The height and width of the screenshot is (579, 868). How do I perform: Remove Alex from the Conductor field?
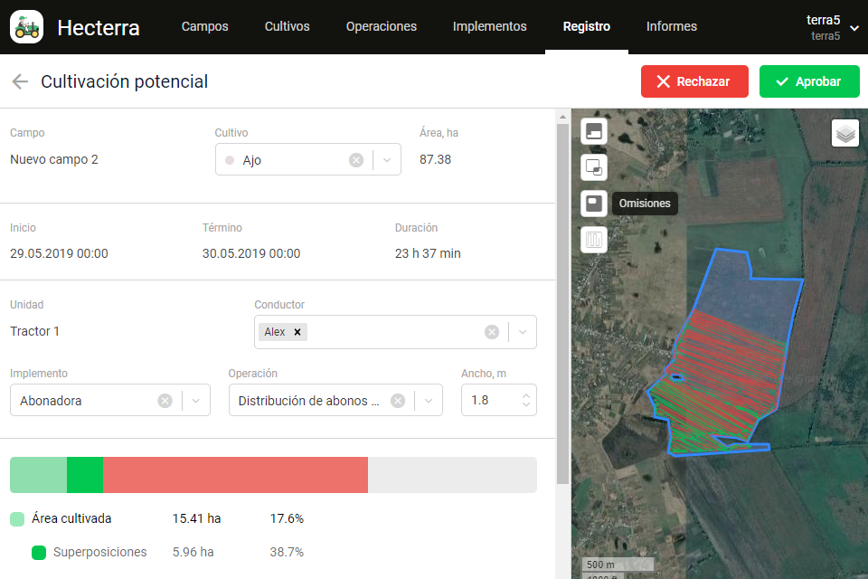pyautogui.click(x=297, y=332)
